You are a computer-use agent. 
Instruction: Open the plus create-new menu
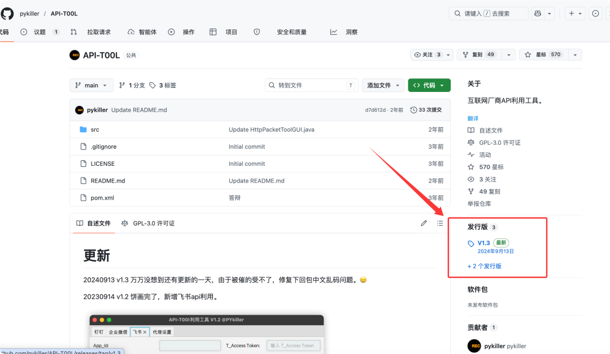(x=575, y=14)
